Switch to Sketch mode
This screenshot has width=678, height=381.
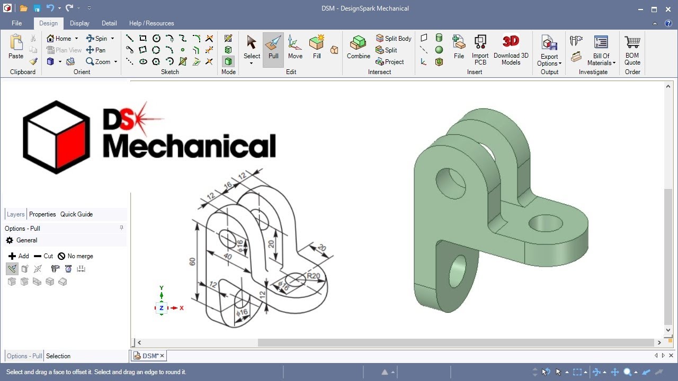(228, 38)
